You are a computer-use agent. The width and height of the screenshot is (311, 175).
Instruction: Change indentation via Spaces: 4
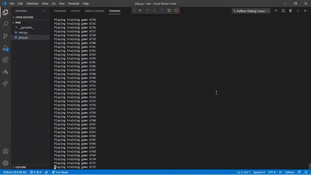point(259,172)
